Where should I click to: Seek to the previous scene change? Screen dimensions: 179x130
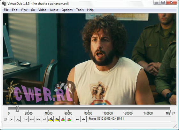tap(63, 119)
